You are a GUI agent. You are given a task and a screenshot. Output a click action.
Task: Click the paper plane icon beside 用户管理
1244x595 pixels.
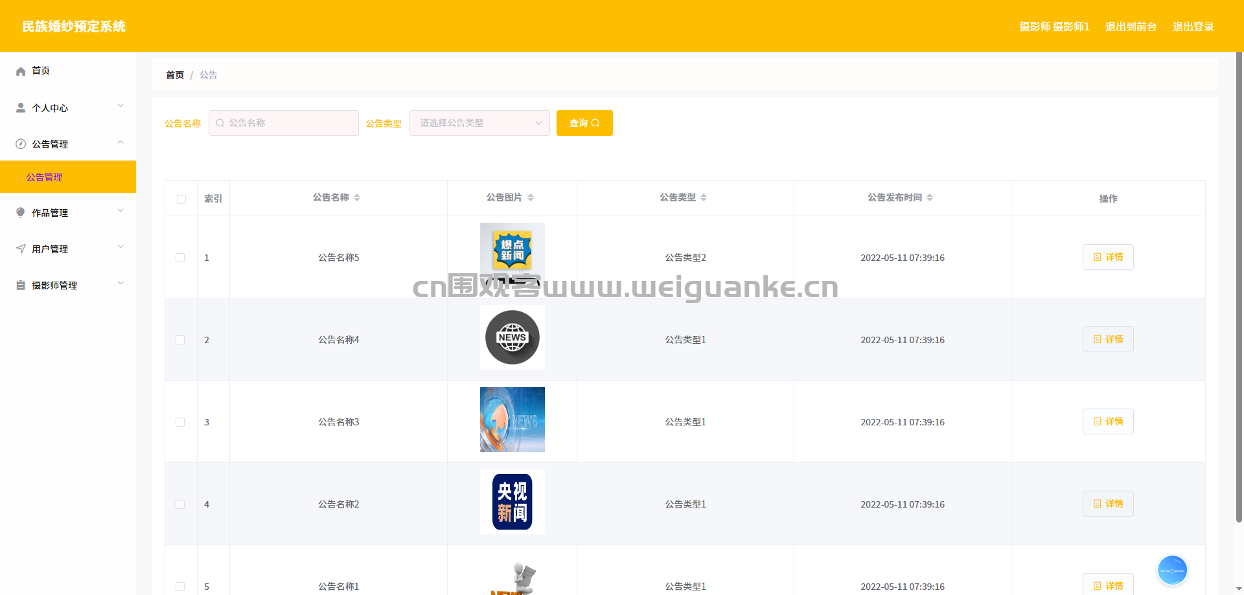point(21,249)
